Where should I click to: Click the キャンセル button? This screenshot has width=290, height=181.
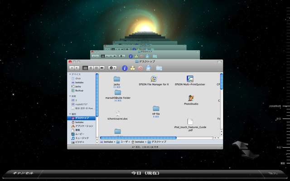(x=23, y=173)
